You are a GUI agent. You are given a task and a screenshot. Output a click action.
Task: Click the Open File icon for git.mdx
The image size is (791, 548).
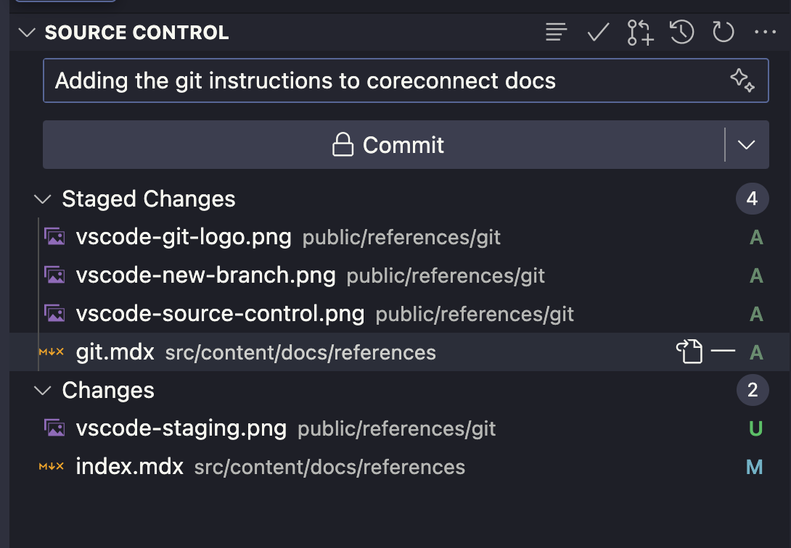[x=689, y=352]
